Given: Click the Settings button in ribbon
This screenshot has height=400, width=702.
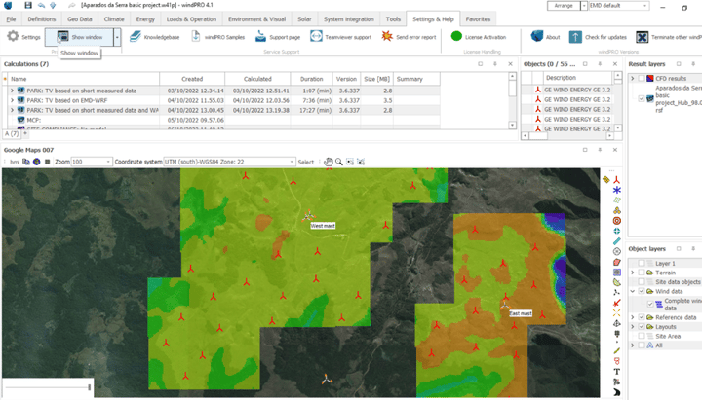Looking at the screenshot, I should (x=23, y=37).
